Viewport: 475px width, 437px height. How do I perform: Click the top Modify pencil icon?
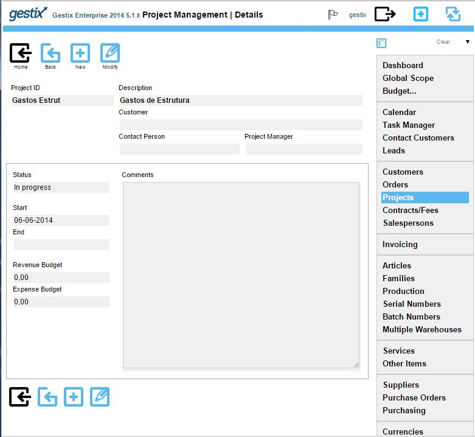point(110,53)
